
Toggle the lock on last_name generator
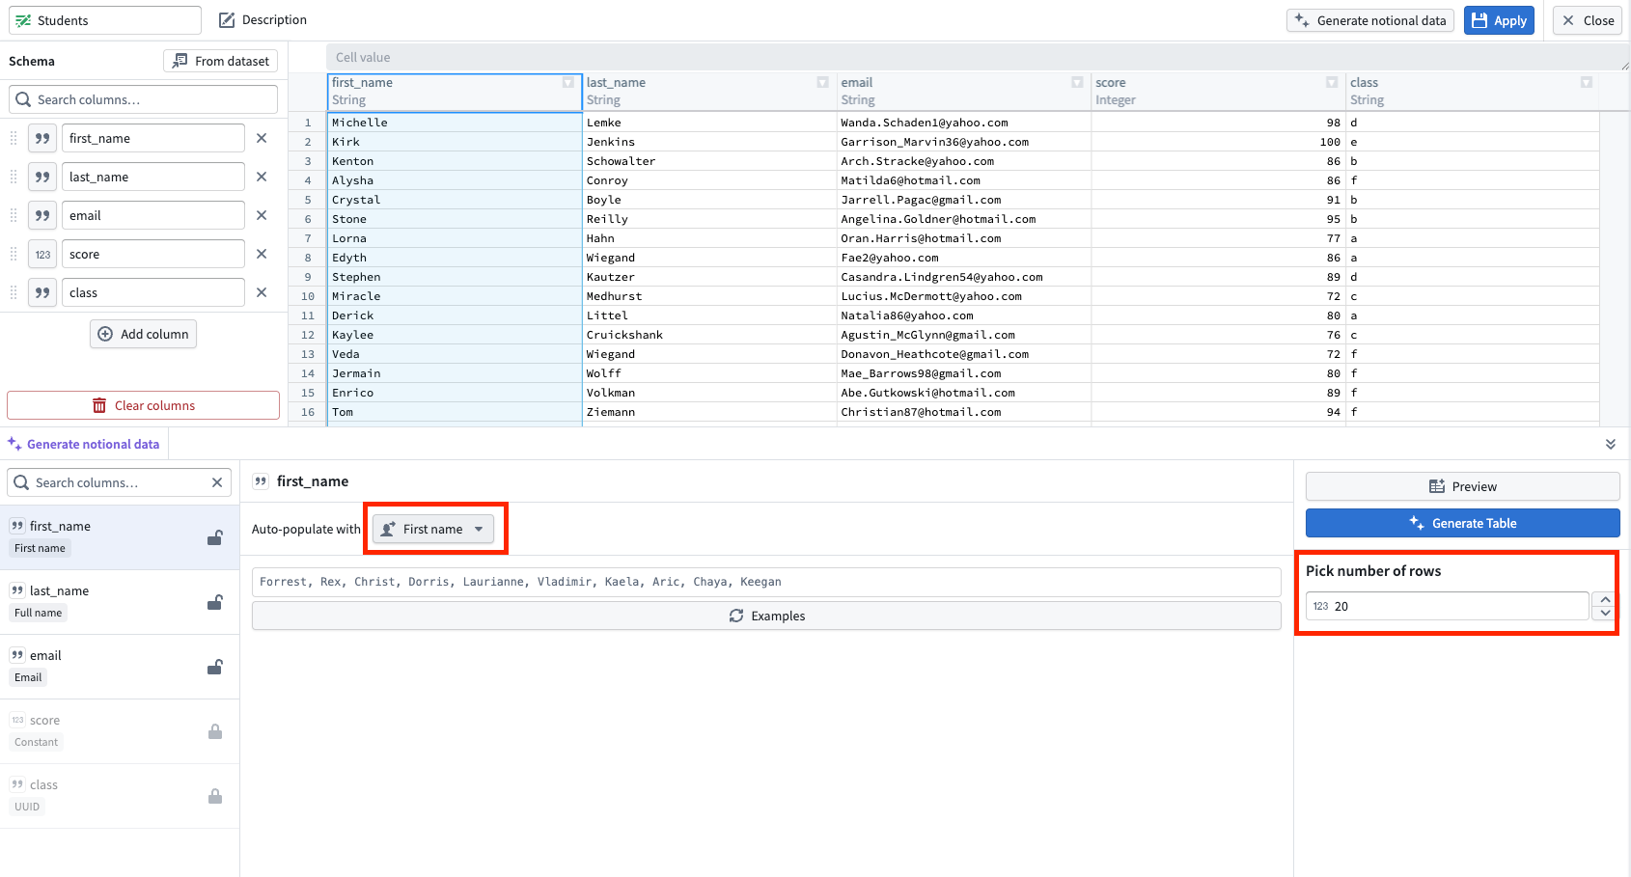point(215,602)
